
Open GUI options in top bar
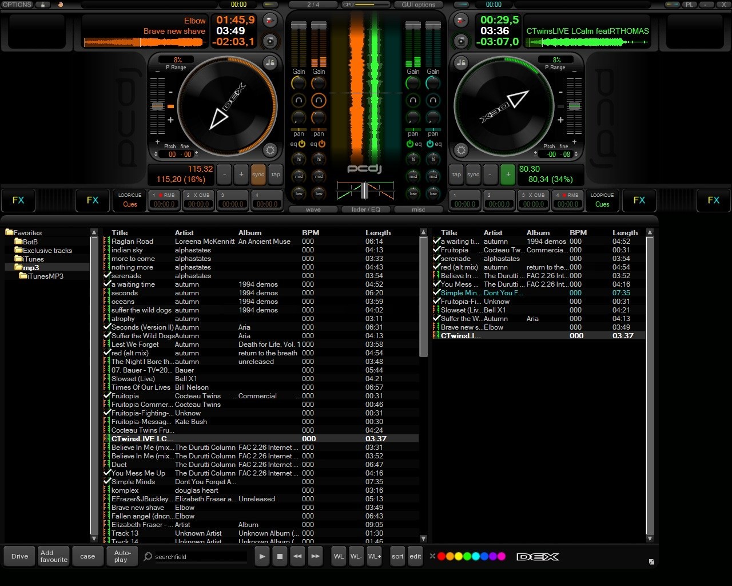tap(418, 5)
